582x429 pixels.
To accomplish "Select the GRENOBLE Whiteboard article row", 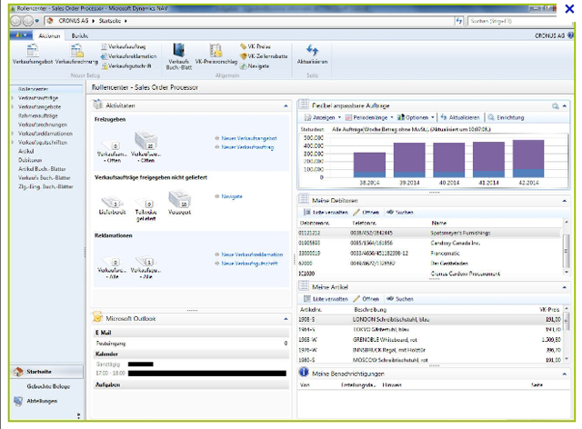I will coord(430,340).
